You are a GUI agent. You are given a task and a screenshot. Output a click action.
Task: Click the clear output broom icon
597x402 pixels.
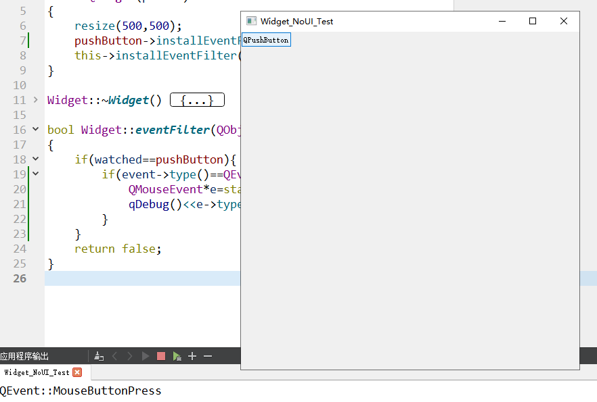pyautogui.click(x=99, y=356)
